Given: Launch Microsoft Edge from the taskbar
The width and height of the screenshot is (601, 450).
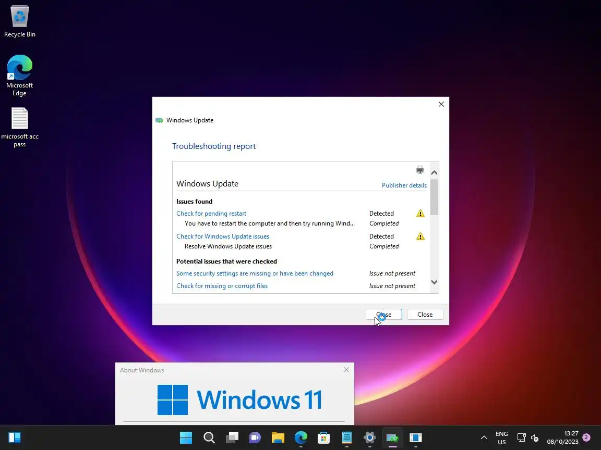Looking at the screenshot, I should coord(301,438).
